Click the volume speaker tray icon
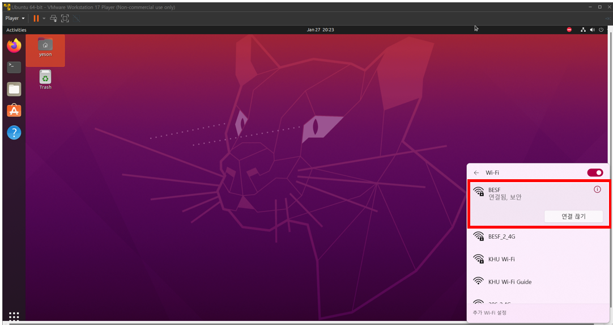The image size is (613, 325). click(592, 29)
